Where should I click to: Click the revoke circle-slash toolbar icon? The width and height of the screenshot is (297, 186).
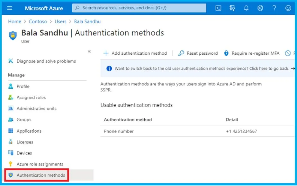(288, 53)
